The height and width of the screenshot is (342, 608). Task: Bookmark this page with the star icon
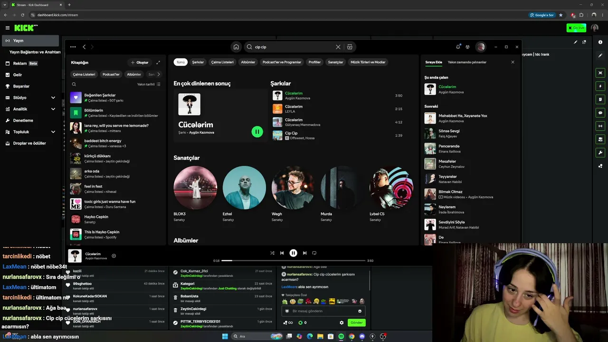[561, 15]
